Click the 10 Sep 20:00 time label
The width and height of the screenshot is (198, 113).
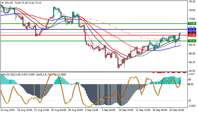pyautogui.click(x=126, y=110)
